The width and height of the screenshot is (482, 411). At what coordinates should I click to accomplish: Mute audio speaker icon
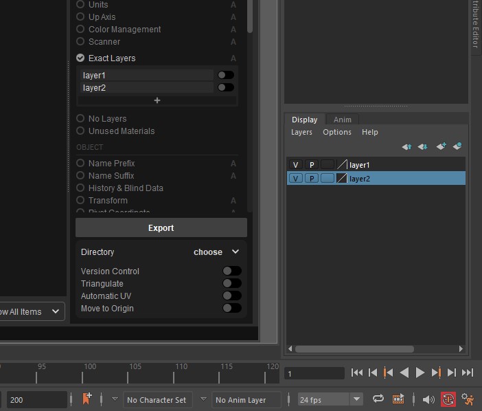(428, 399)
